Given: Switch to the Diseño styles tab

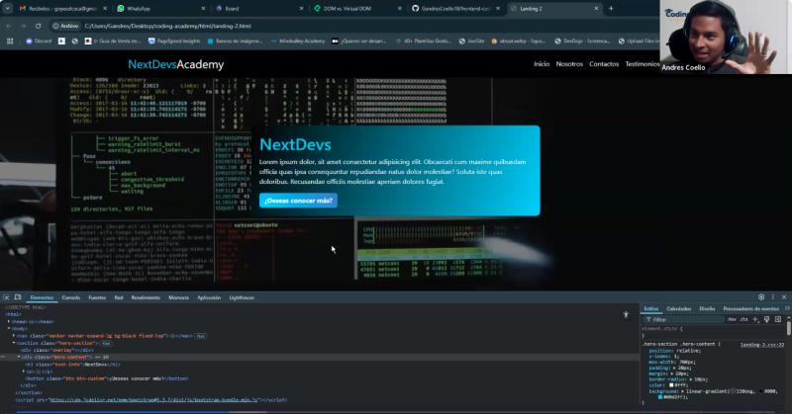Looking at the screenshot, I should (707, 308).
